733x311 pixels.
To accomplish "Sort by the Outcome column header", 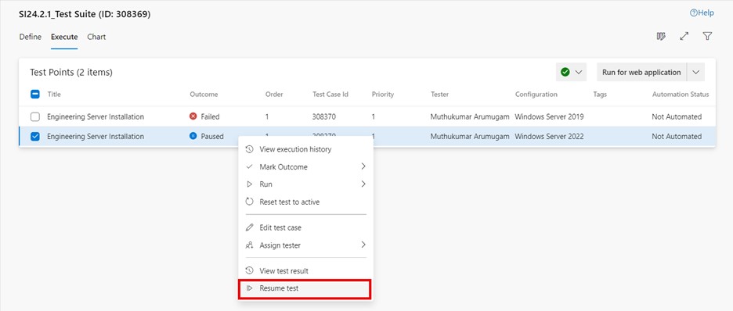I will [204, 95].
